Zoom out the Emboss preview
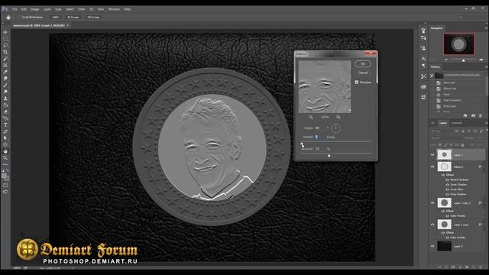This screenshot has height=275, width=489. tap(311, 117)
